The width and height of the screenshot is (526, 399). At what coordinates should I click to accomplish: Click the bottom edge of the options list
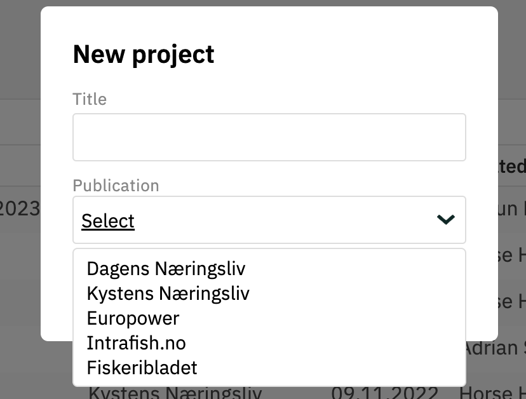[269, 383]
